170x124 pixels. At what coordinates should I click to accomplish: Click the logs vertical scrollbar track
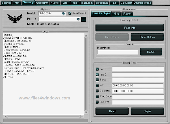point(86,74)
